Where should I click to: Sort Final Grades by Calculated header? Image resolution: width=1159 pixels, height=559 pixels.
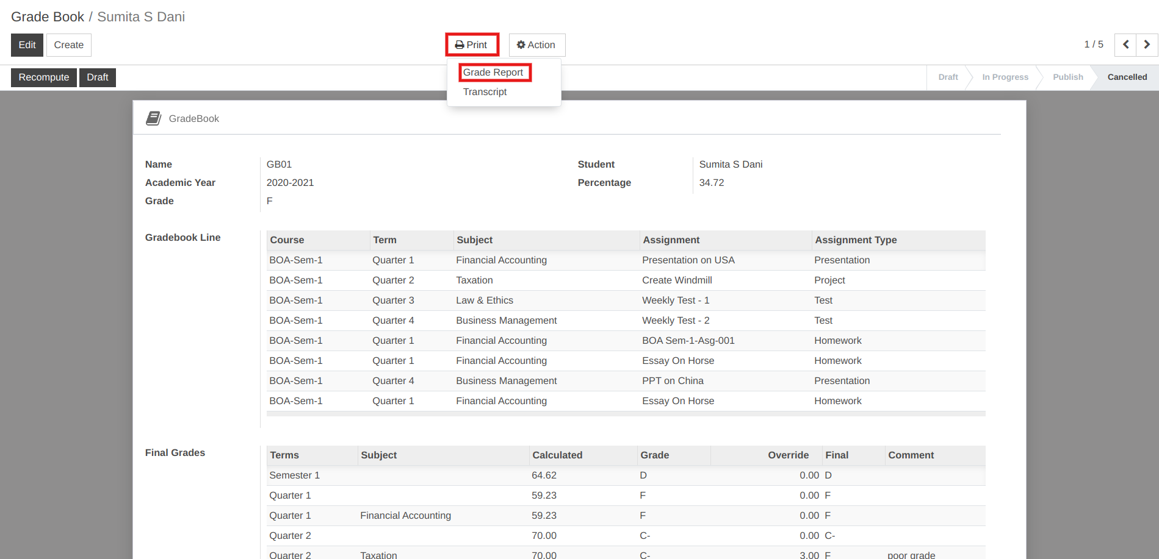583,455
